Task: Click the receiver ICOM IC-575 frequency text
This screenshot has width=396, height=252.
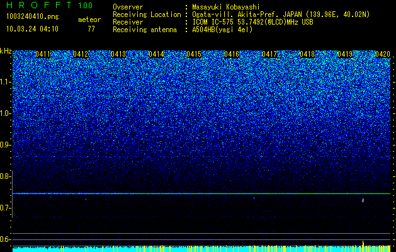Action: 252,22
